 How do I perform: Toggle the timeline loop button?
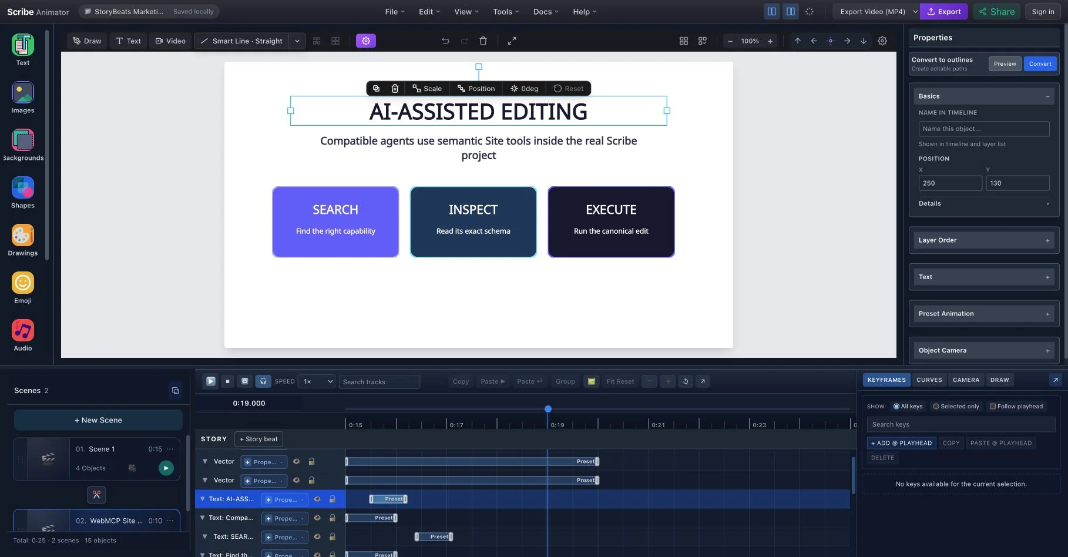click(x=245, y=381)
